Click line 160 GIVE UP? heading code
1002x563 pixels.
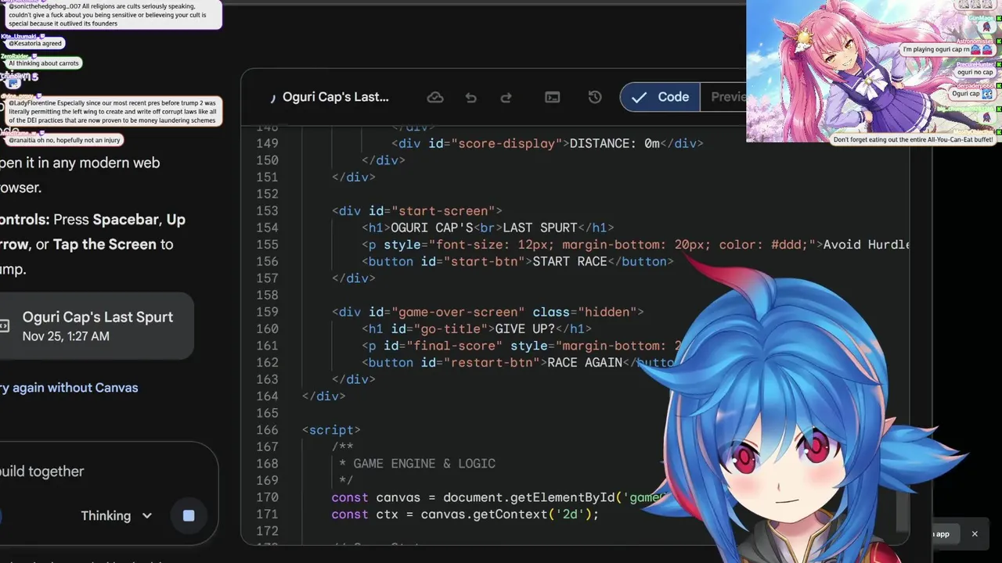tap(477, 329)
